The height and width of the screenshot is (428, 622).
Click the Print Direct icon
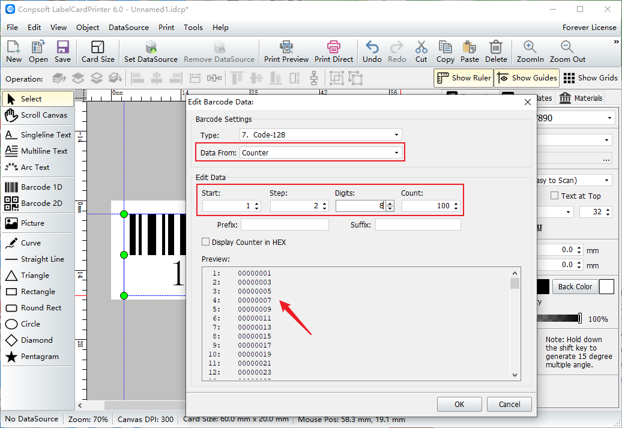pos(334,52)
